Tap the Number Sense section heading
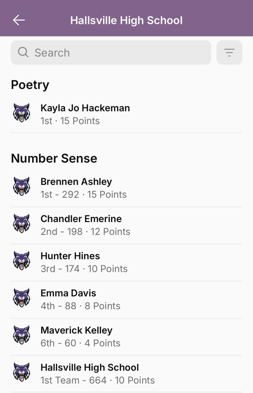253x393 pixels. (x=54, y=158)
